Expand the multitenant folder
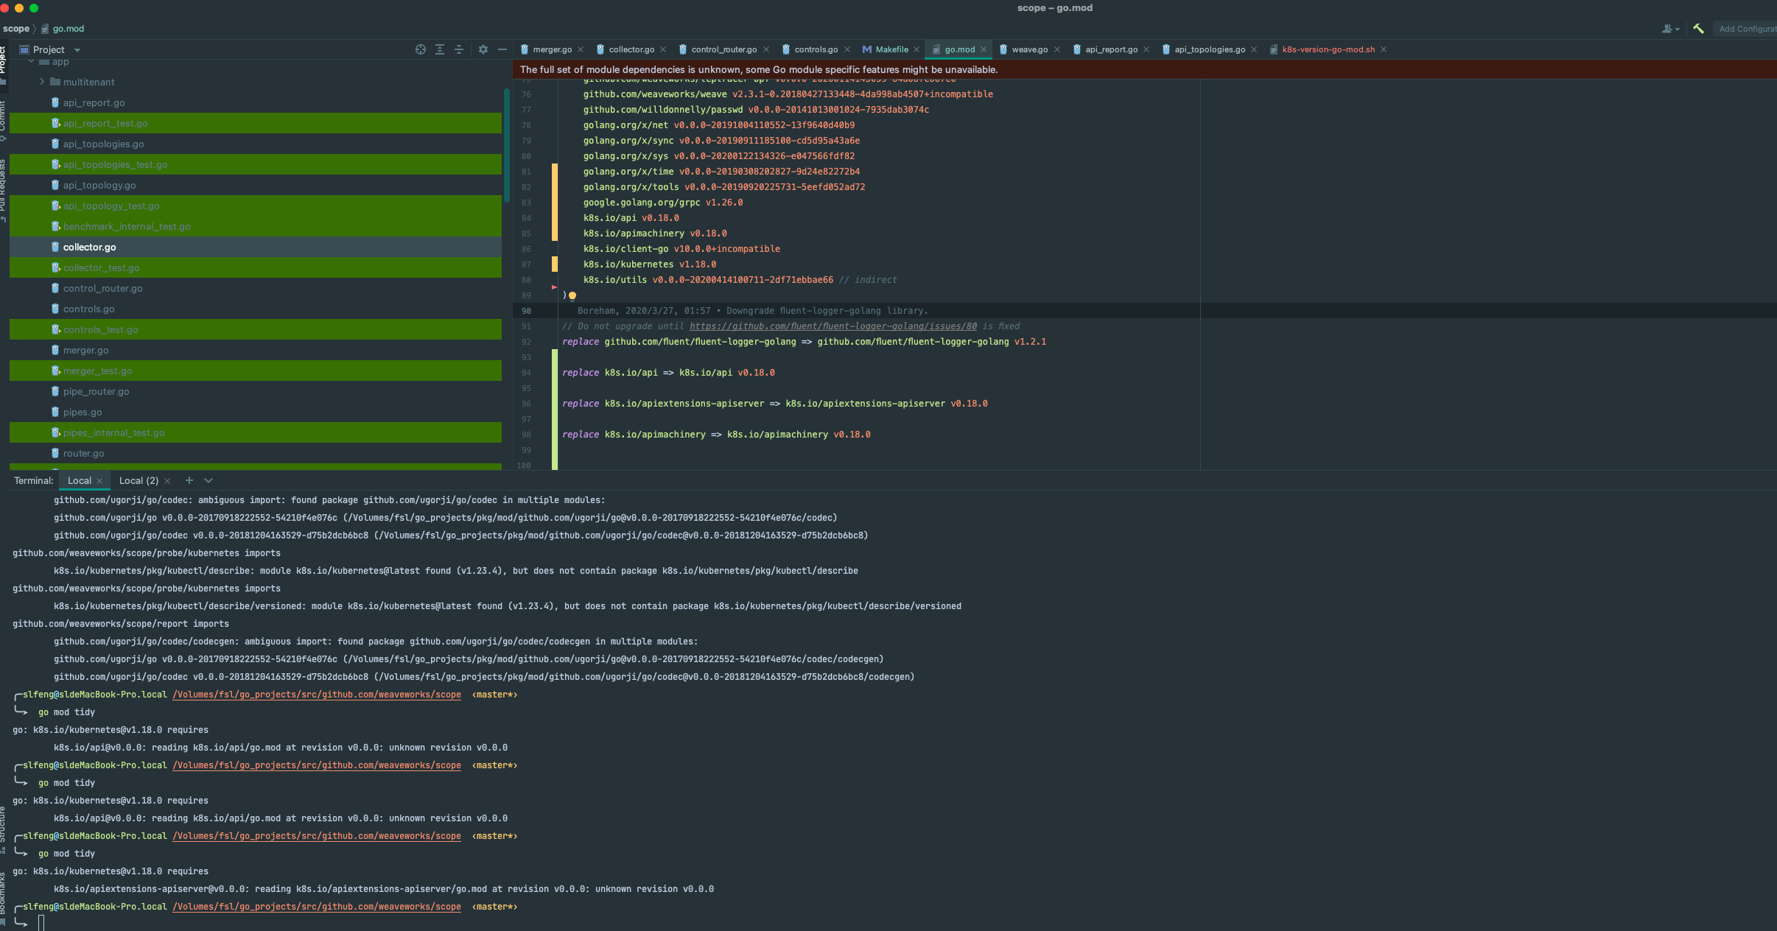Image resolution: width=1777 pixels, height=931 pixels. pyautogui.click(x=42, y=82)
